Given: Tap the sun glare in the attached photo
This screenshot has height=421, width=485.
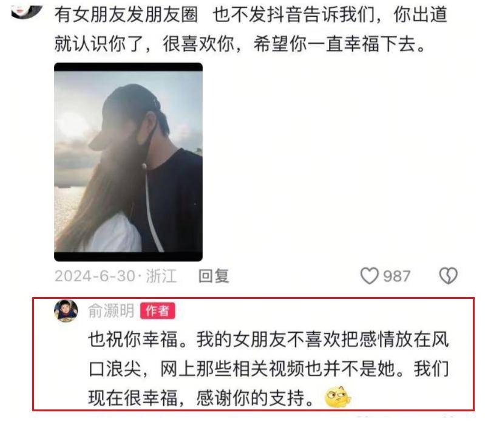Looking at the screenshot, I should tap(73, 125).
